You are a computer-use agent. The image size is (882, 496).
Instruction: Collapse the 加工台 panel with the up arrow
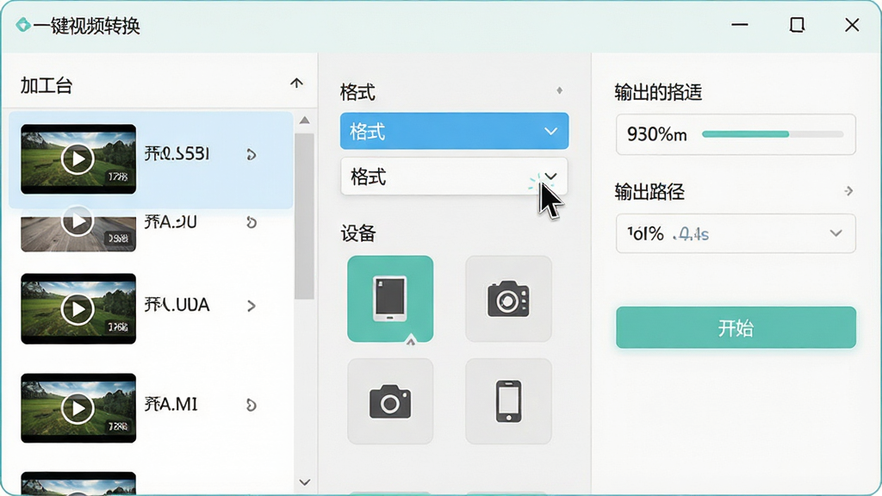(296, 84)
